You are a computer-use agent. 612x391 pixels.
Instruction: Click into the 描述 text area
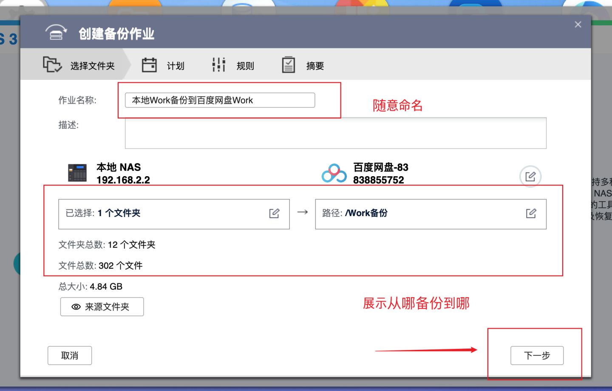click(x=335, y=132)
